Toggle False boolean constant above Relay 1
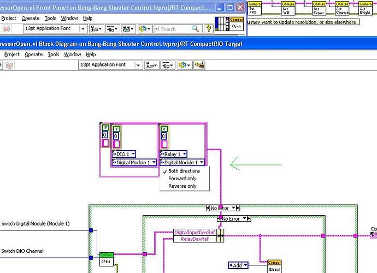Viewport: 377px width, 273px height. coord(164,129)
